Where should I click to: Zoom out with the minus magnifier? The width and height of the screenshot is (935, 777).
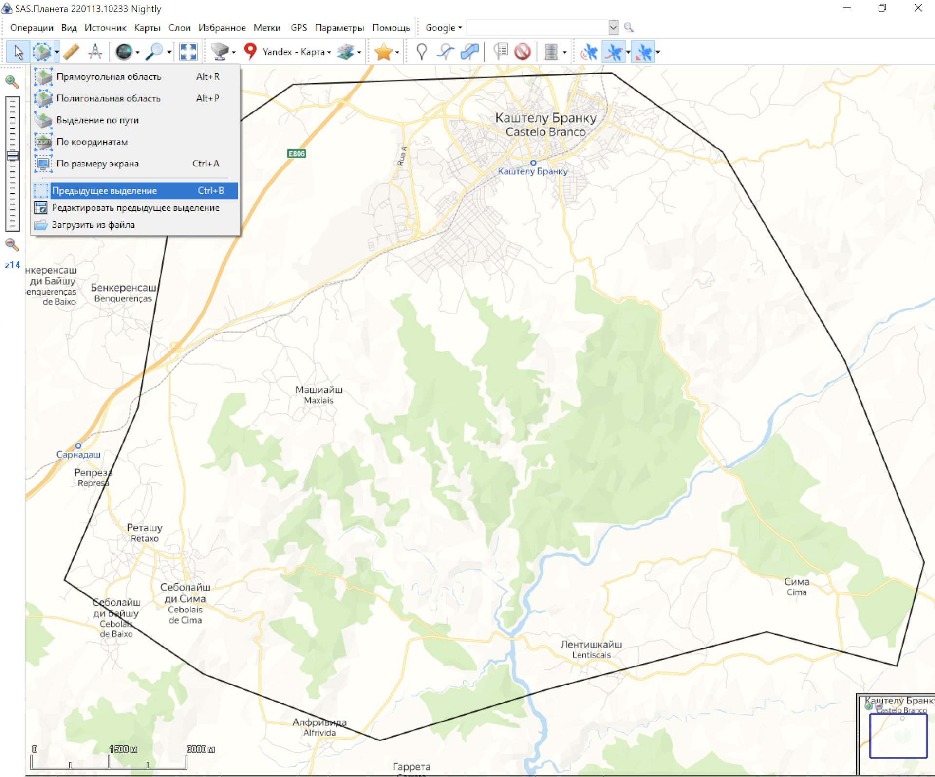point(12,245)
